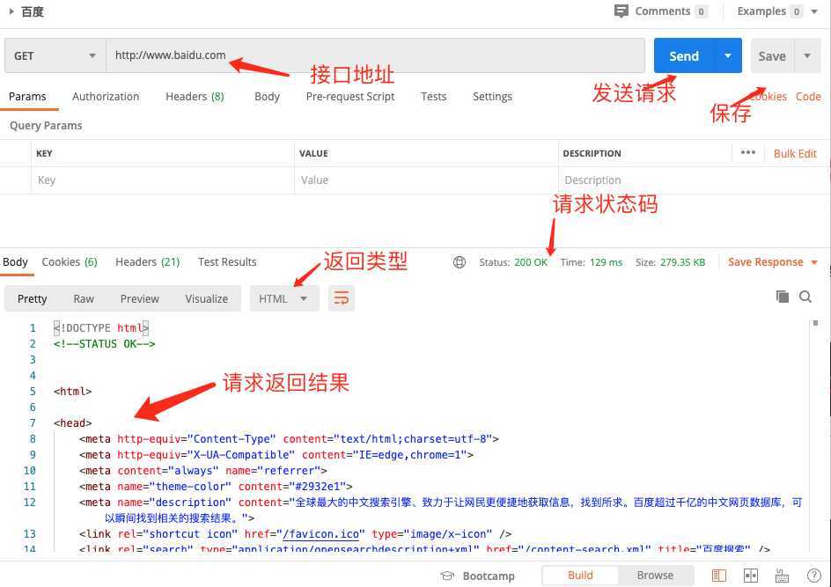Switch to Browse mode
Screen dimensions: 831x587
[x=655, y=576]
